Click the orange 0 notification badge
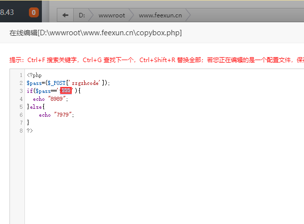304x224 pixels. click(x=34, y=13)
